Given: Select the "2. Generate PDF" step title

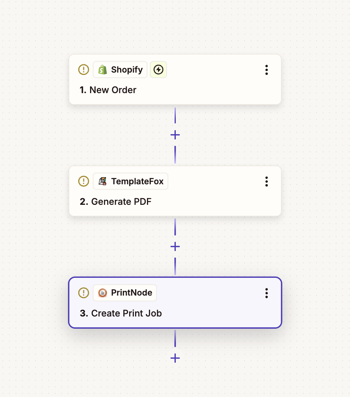Looking at the screenshot, I should (x=115, y=202).
